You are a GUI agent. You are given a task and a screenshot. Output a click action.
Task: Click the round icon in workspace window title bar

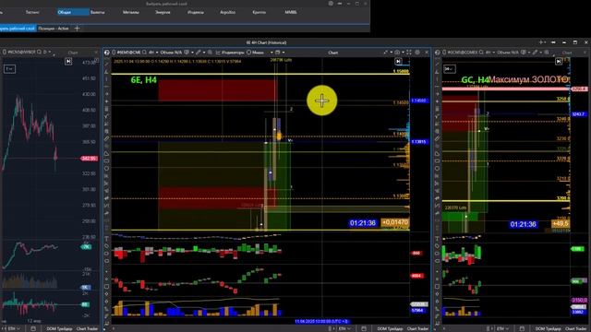tap(331, 4)
